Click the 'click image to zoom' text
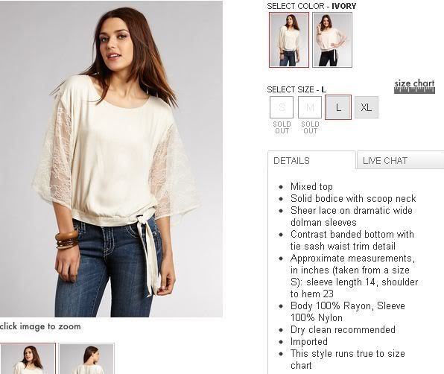This screenshot has width=444, height=374. pos(40,326)
